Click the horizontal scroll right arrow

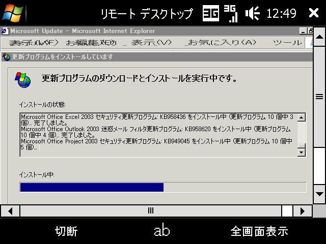click(303, 211)
